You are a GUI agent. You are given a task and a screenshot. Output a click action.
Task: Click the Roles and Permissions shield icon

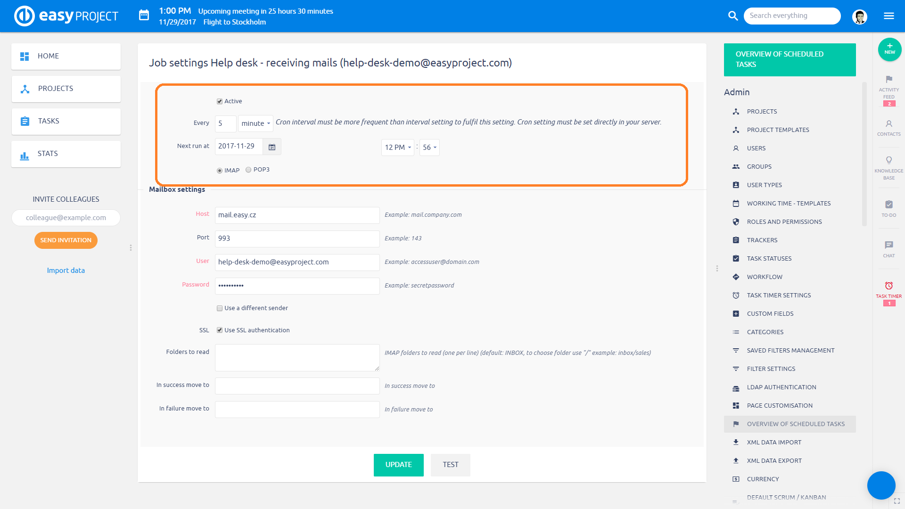pos(736,222)
